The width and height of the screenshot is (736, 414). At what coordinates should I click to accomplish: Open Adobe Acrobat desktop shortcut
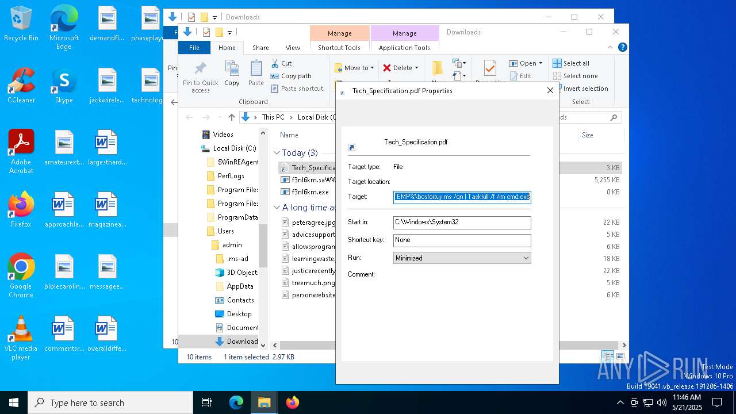[x=21, y=152]
